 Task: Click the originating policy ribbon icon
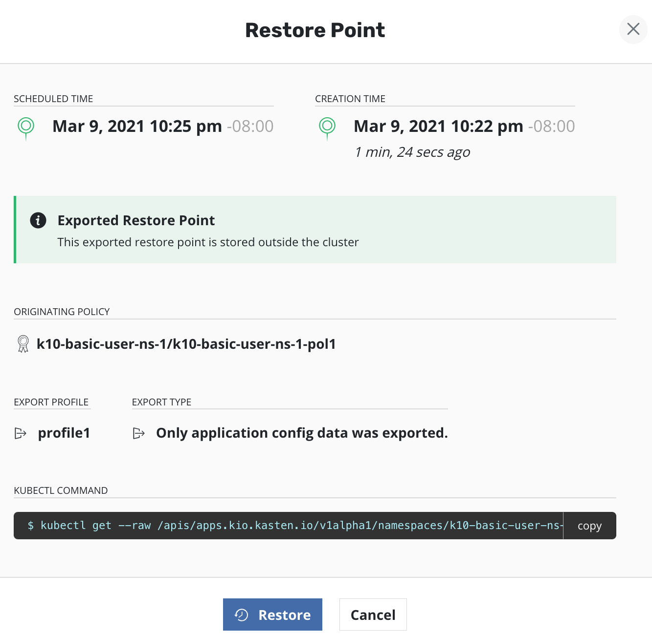[23, 344]
